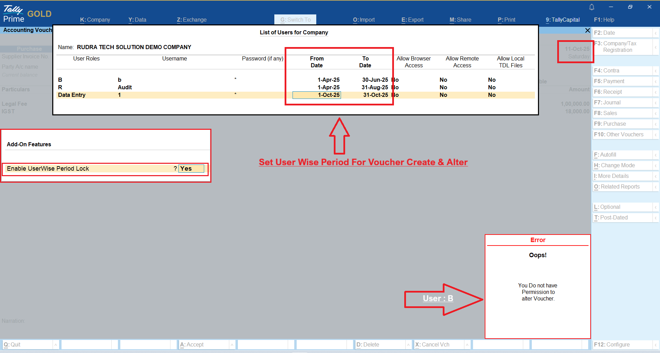Select the Audit user row
660x353 pixels.
125,88
